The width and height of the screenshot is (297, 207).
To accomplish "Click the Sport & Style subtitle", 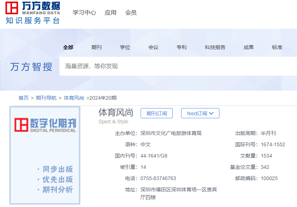I will coord(113,122).
